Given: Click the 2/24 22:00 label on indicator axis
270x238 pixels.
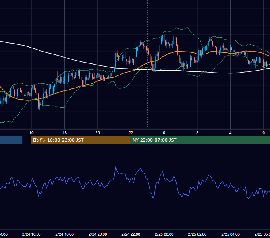Looking at the screenshot, I should coord(131,234).
